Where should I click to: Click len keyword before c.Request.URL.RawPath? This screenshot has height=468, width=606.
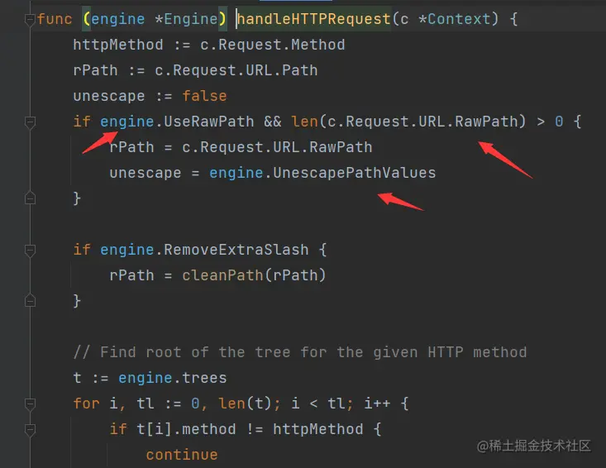pos(304,122)
